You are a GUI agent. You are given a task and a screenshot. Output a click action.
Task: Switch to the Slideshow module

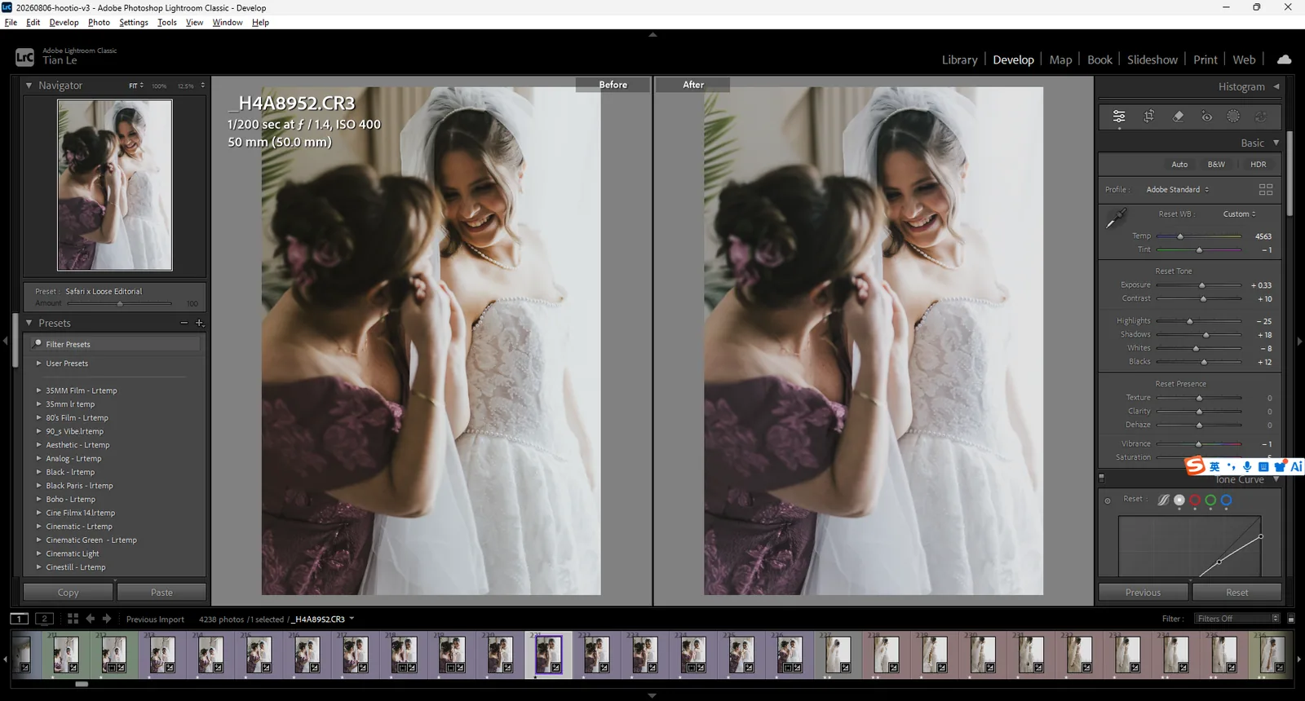[x=1152, y=60]
